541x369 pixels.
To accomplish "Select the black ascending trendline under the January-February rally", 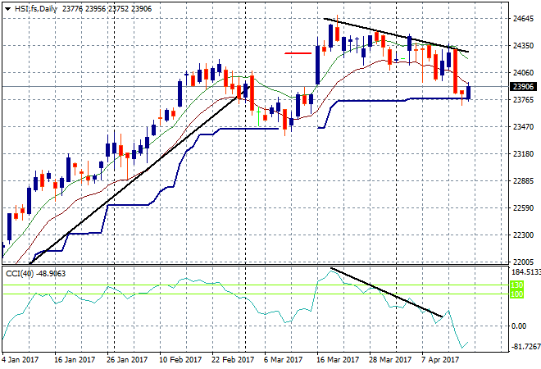I will click(x=138, y=175).
